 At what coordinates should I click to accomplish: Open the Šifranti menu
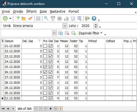tap(31, 12)
